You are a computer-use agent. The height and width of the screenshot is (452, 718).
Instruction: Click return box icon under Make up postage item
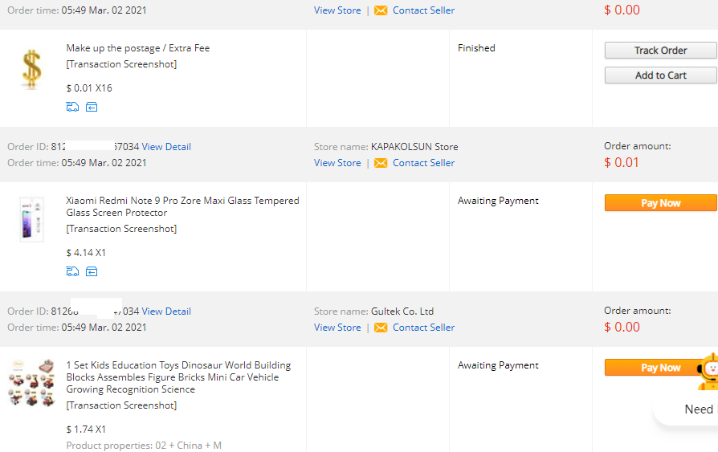[x=92, y=107]
